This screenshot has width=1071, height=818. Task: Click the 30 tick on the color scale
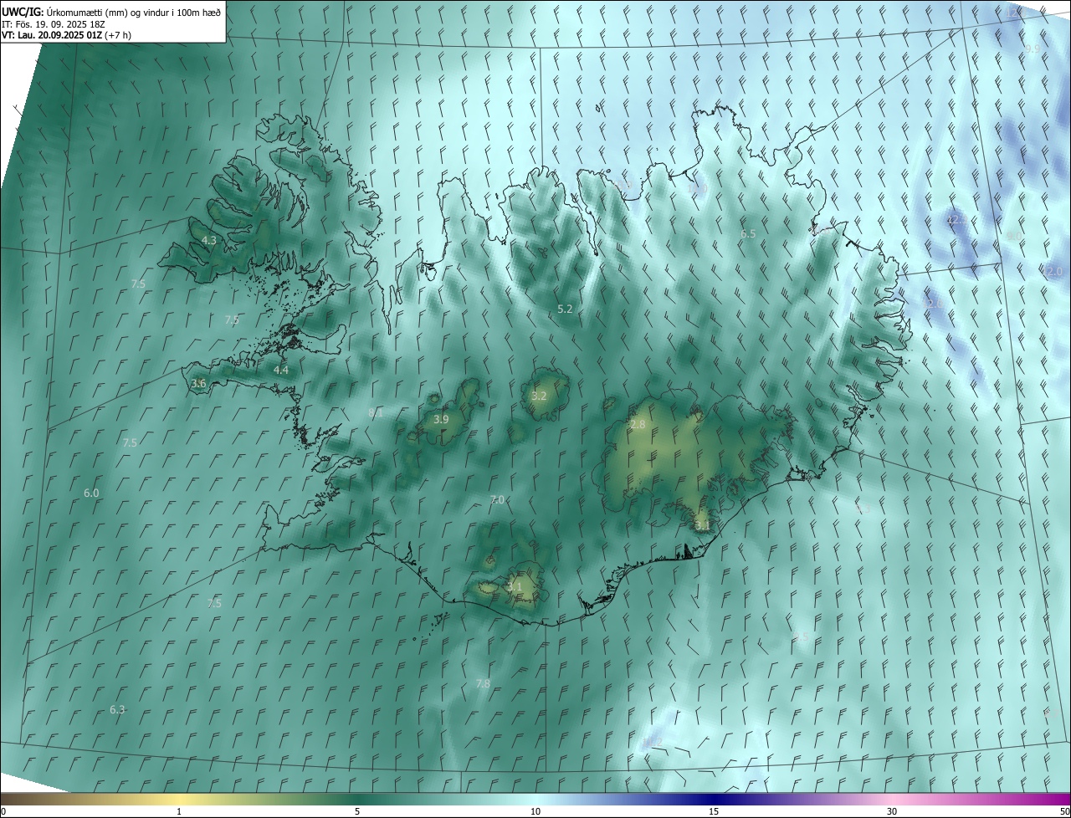[892, 811]
